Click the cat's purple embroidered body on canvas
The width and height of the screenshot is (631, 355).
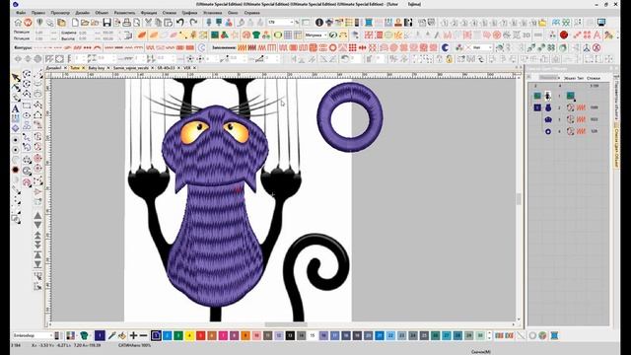tap(215, 246)
